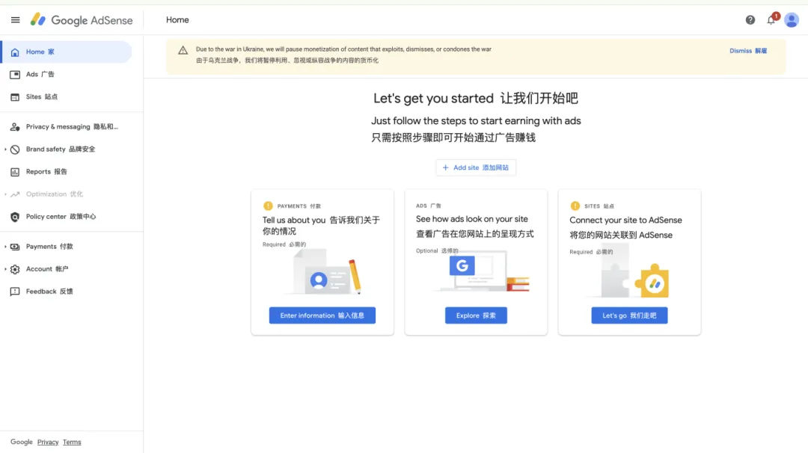Open notifications via the bell icon
The height and width of the screenshot is (453, 808).
click(x=771, y=19)
